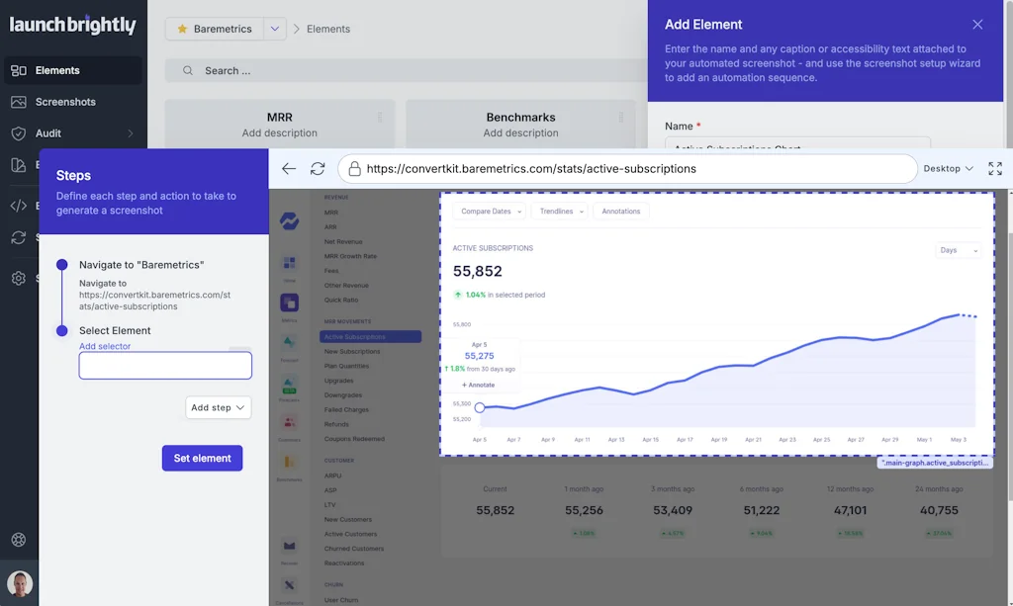
Task: Click the back arrow in the browser bar
Action: (289, 169)
